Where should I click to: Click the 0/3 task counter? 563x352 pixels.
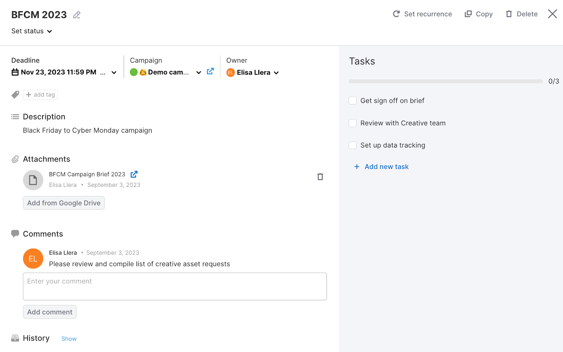pos(553,81)
